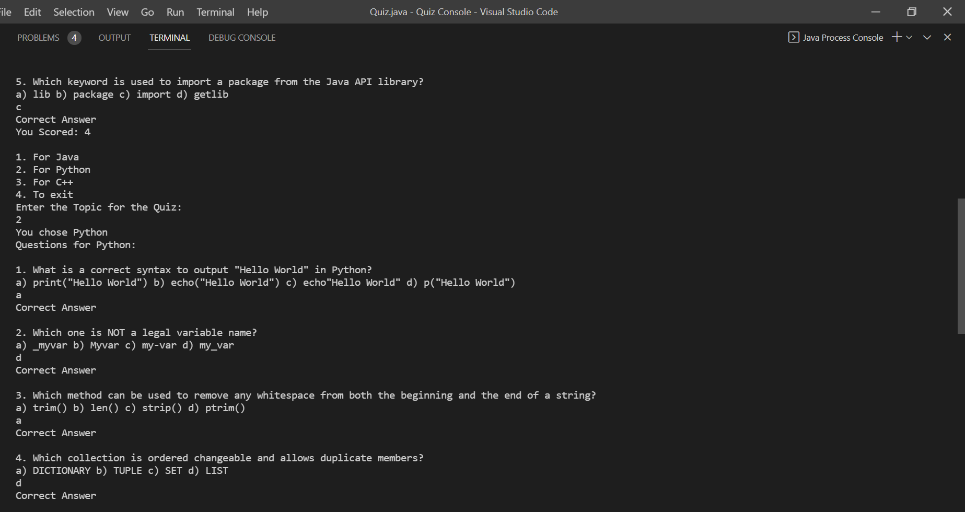Close the terminal panel with the X icon
The image size is (965, 512).
tap(947, 37)
